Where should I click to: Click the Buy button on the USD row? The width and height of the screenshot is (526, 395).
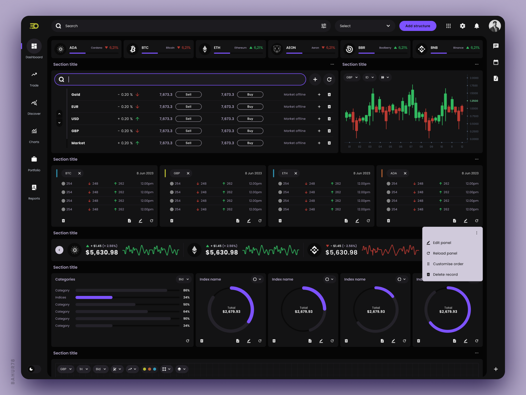click(x=250, y=119)
